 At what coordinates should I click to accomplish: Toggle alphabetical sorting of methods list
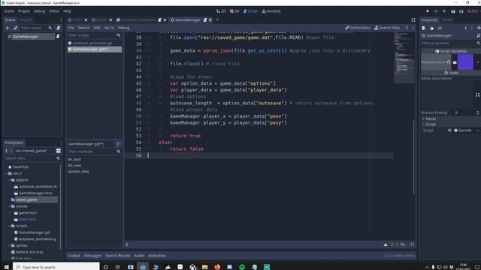click(119, 143)
